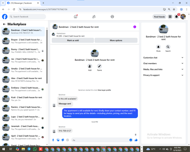Screen dimensions: 190x152
Task: Open the emoji picker icon
Action: click(x=131, y=140)
